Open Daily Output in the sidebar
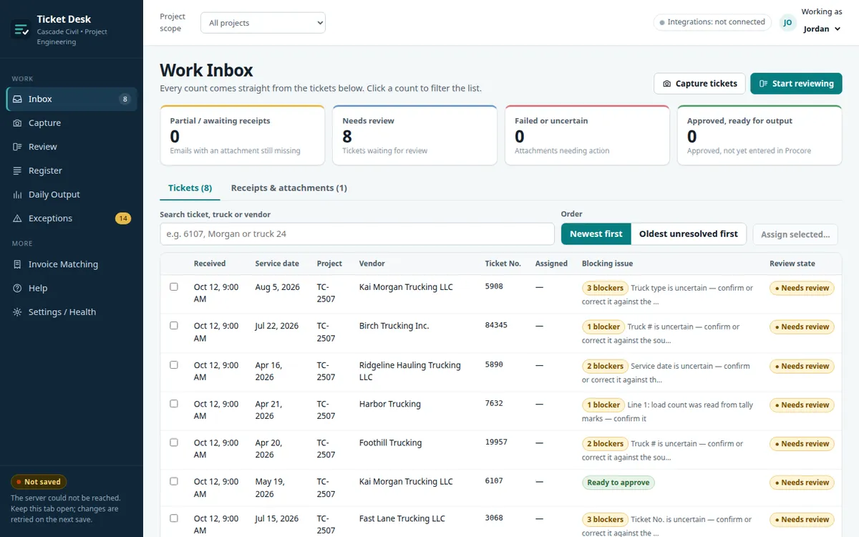Screen dimensions: 859x537 [72, 195]
